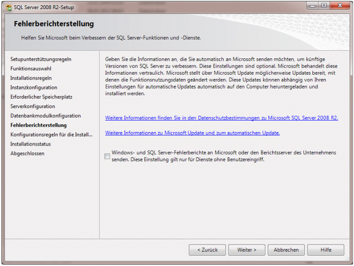Select Konfigurationsregeln für die Install... step
This screenshot has width=354, height=266.
(x=51, y=135)
